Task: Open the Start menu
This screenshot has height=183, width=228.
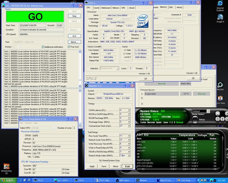Action: (x=8, y=180)
